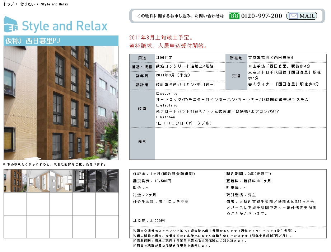This screenshot has width=331, height=252.
Task: Click the large building exterior image
Action: coord(61,103)
